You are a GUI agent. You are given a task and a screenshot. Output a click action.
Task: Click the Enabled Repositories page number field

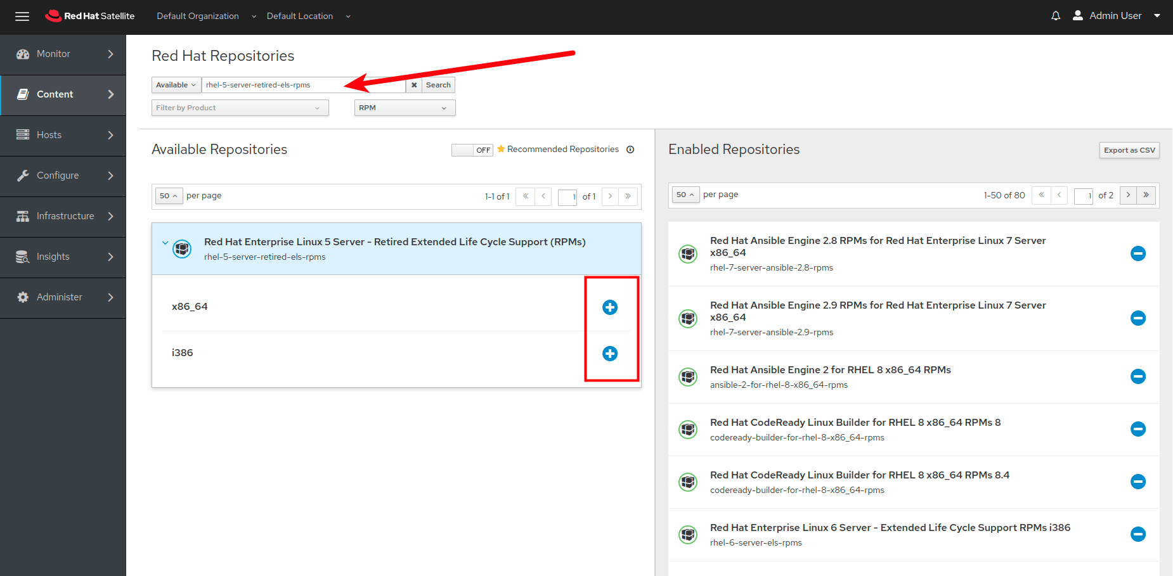1083,196
